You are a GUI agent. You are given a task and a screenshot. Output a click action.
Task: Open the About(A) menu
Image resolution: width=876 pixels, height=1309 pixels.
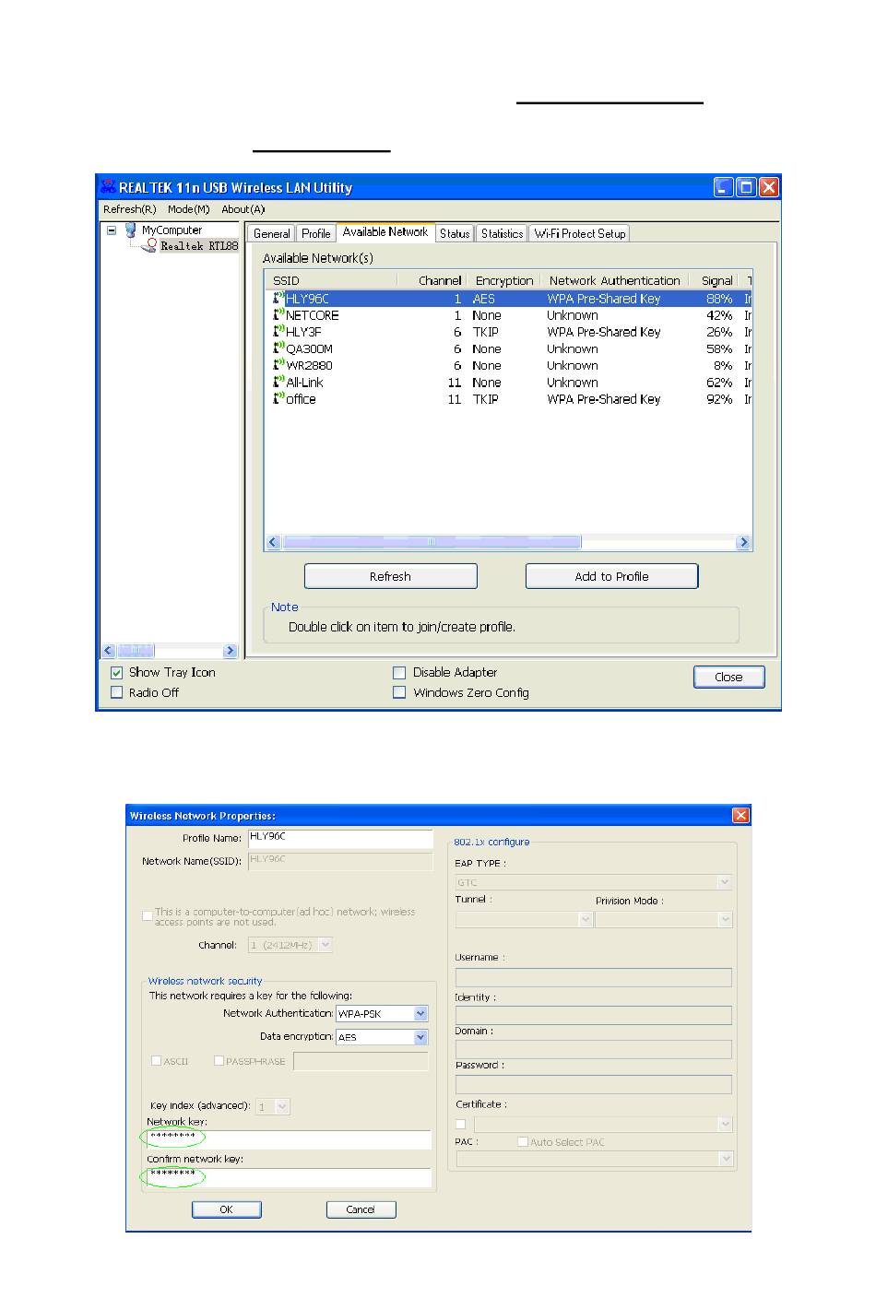(x=243, y=209)
